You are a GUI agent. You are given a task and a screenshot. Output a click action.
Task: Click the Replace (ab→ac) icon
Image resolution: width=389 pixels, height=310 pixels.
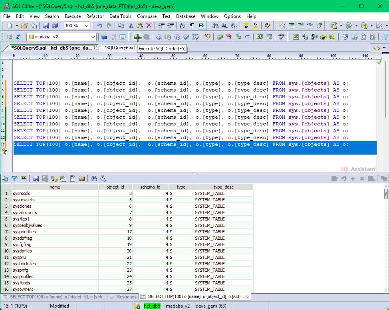tap(234, 26)
